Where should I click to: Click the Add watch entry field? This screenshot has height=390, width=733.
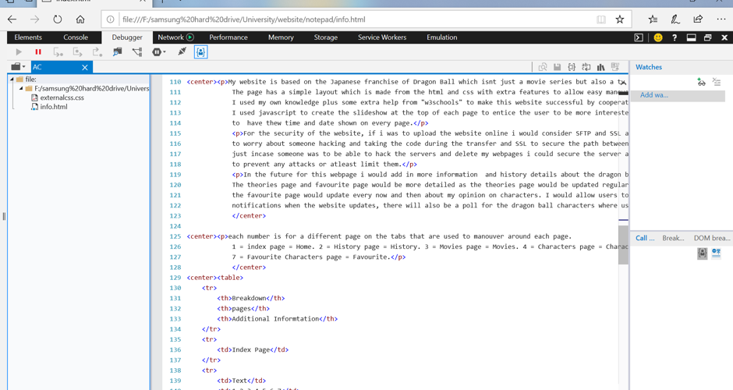(678, 95)
